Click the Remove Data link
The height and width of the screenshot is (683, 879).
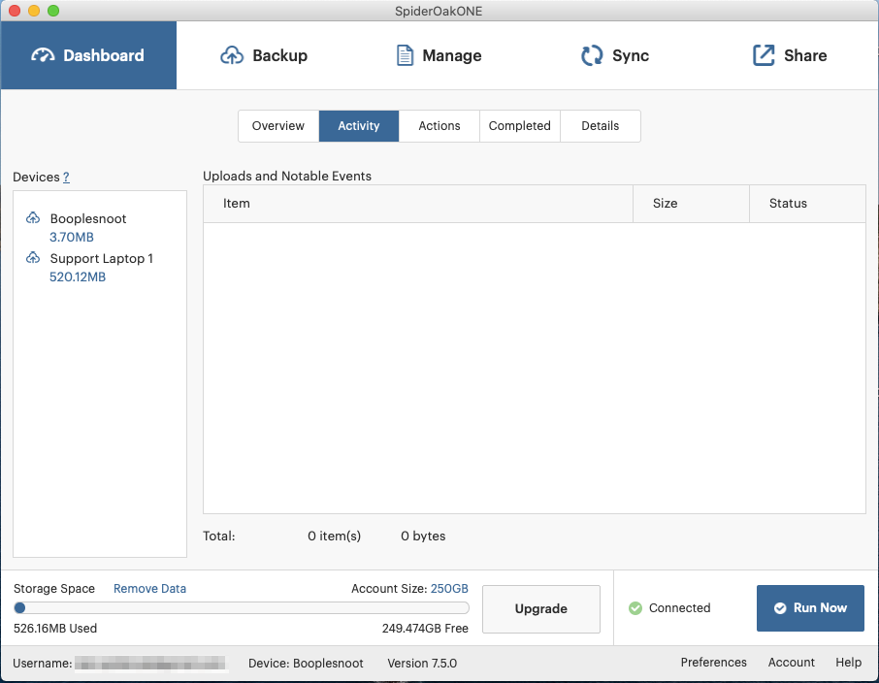click(149, 589)
